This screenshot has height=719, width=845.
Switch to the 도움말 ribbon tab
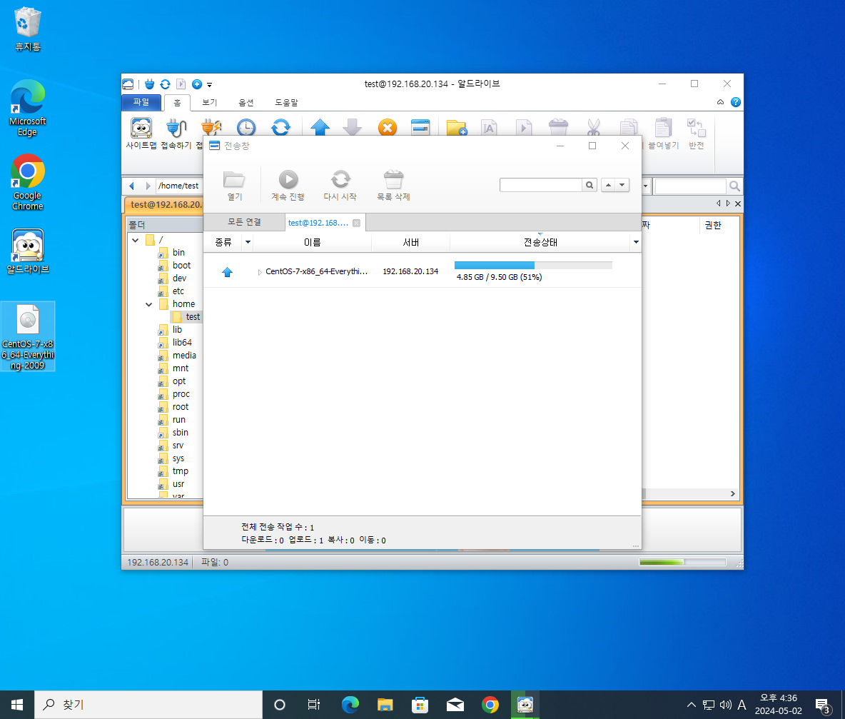[x=286, y=102]
